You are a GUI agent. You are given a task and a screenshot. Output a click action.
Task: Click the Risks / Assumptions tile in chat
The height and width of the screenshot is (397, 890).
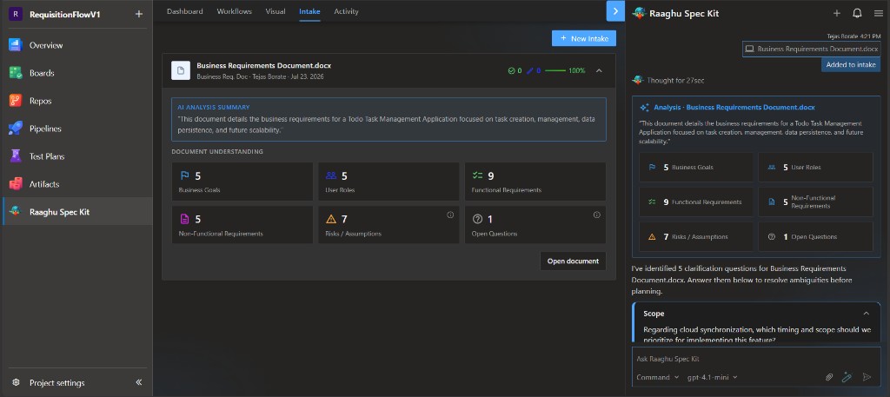click(696, 236)
